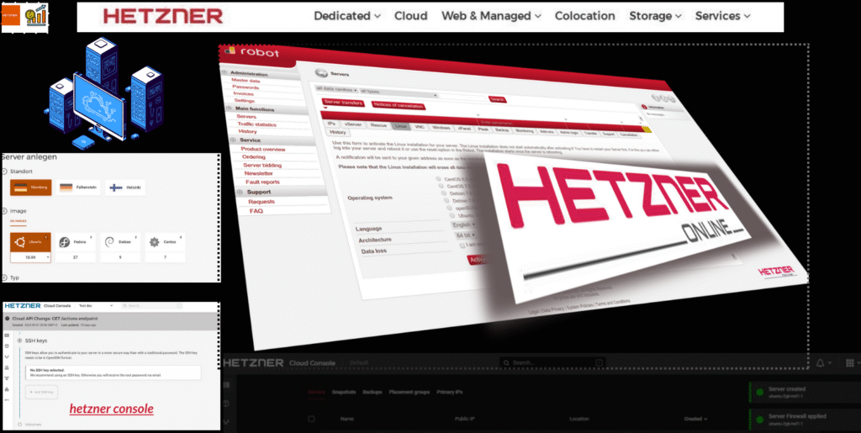Open the Cloud menu item

tap(410, 16)
